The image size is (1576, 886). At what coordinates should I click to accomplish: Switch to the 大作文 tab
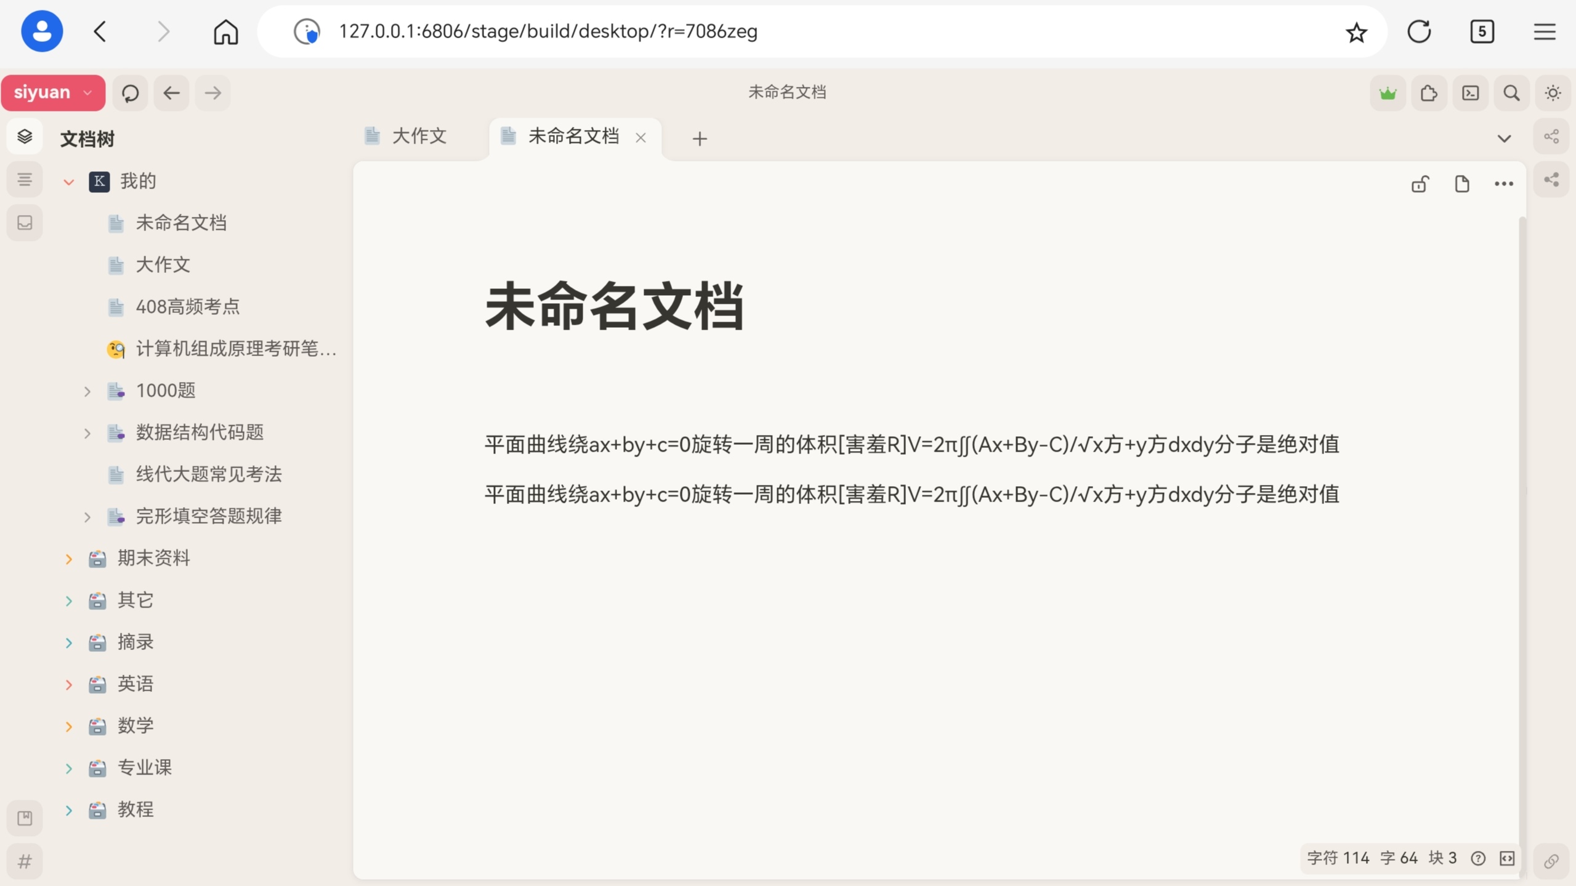(419, 136)
